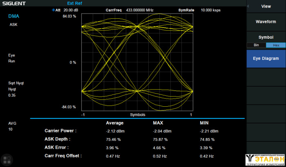Open the grid menu icon in bottom-left corner
Image resolution: width=286 pixels, height=167 pixels.
[x=6, y=160]
